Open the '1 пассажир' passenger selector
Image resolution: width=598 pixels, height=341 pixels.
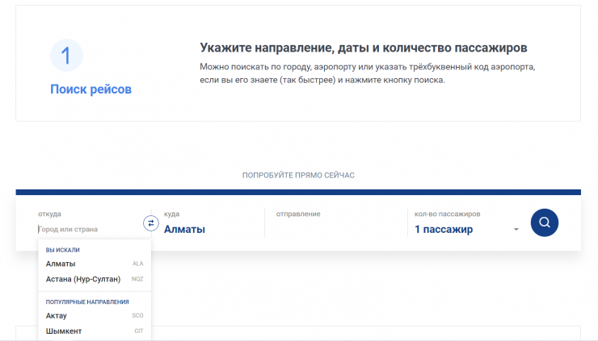(x=444, y=229)
